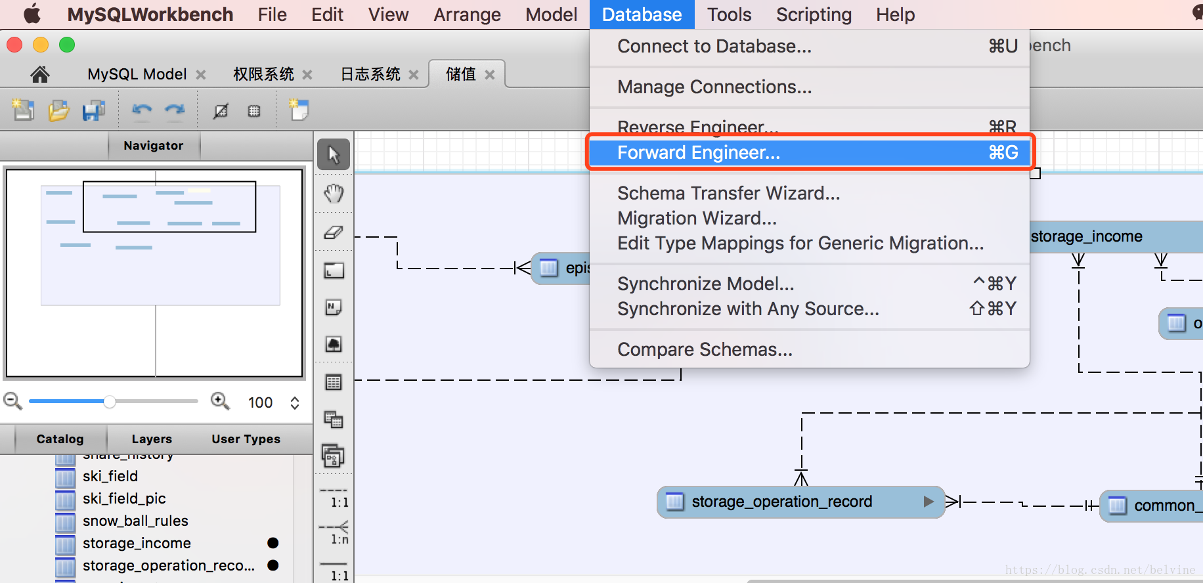Select the storage_operation_record table in diagram
The image size is (1203, 583).
[800, 502]
